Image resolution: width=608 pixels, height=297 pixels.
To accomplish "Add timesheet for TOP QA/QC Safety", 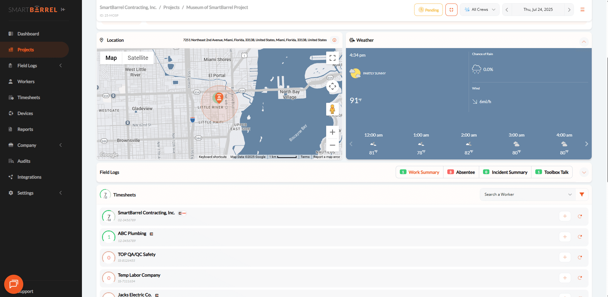I will pyautogui.click(x=565, y=257).
